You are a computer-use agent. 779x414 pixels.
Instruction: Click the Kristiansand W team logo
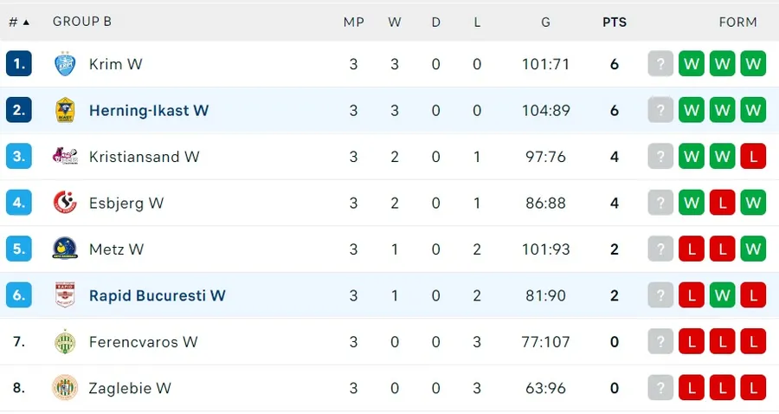click(x=65, y=157)
